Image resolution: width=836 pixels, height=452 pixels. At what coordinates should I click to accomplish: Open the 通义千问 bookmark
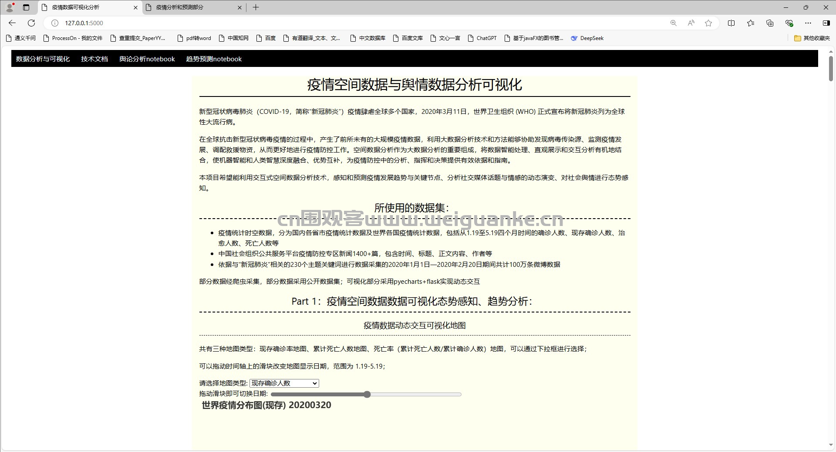21,38
